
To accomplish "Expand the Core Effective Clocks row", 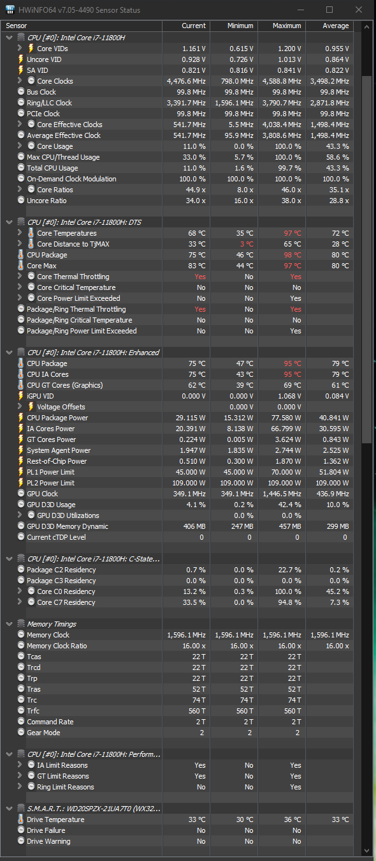I will click(20, 125).
